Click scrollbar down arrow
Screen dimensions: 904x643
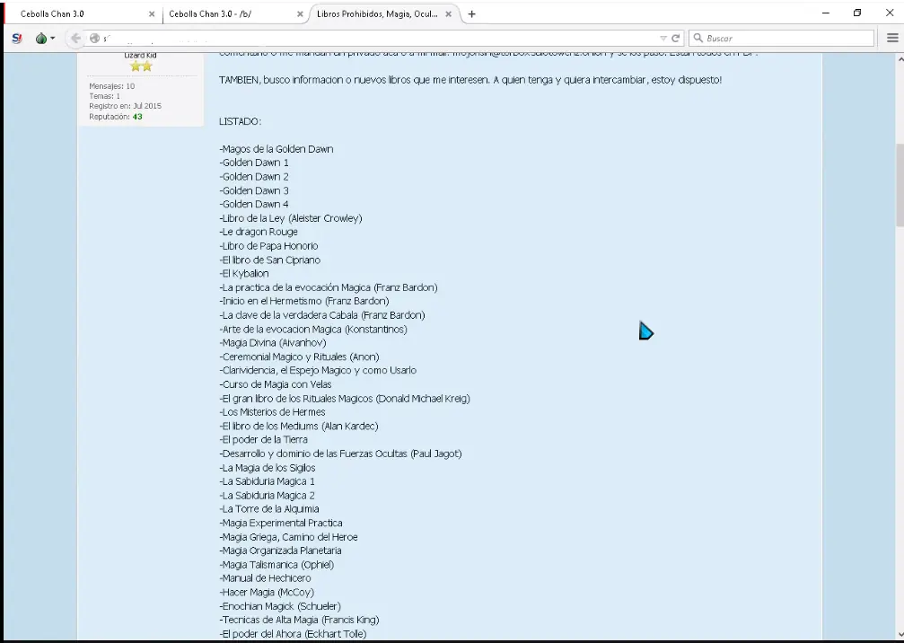(x=900, y=634)
